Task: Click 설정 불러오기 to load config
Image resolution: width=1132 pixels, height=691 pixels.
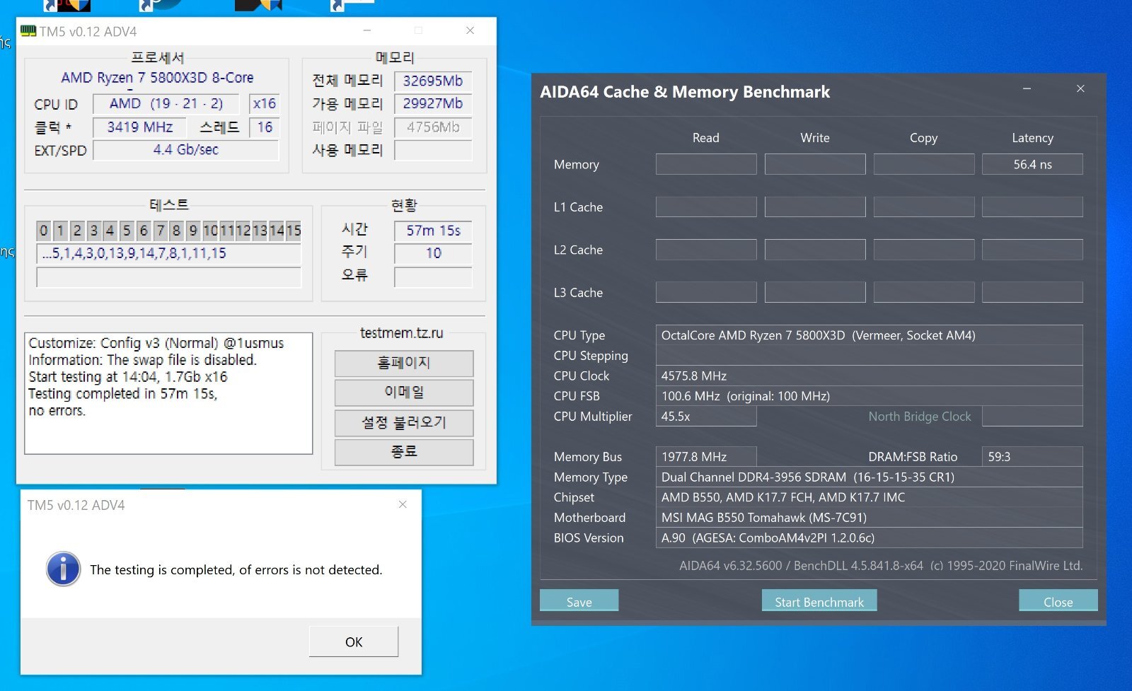Action: coord(404,422)
